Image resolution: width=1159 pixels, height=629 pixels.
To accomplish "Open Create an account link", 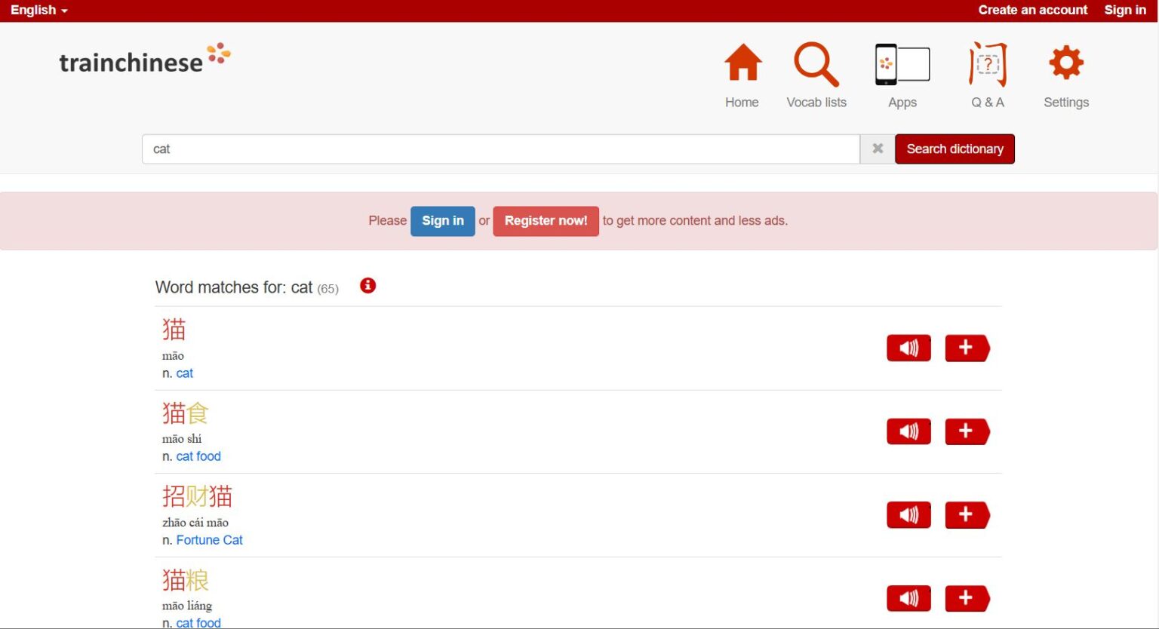I will click(1032, 10).
